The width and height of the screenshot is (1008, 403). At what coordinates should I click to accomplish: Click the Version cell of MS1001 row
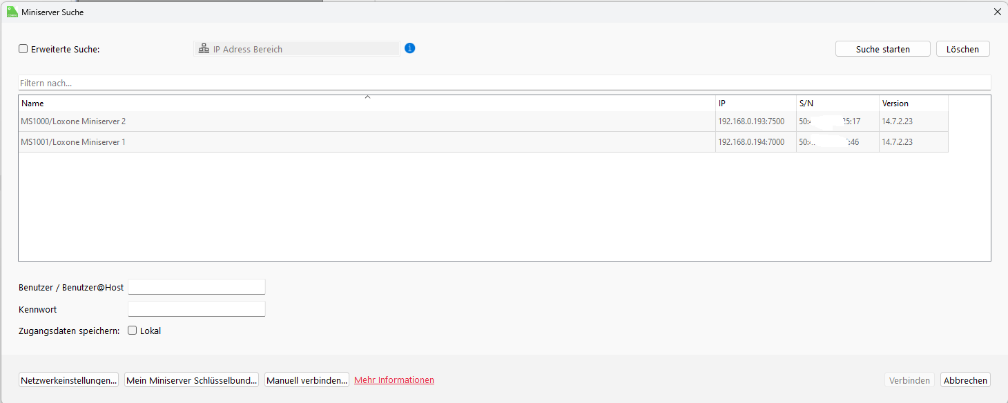(x=913, y=142)
